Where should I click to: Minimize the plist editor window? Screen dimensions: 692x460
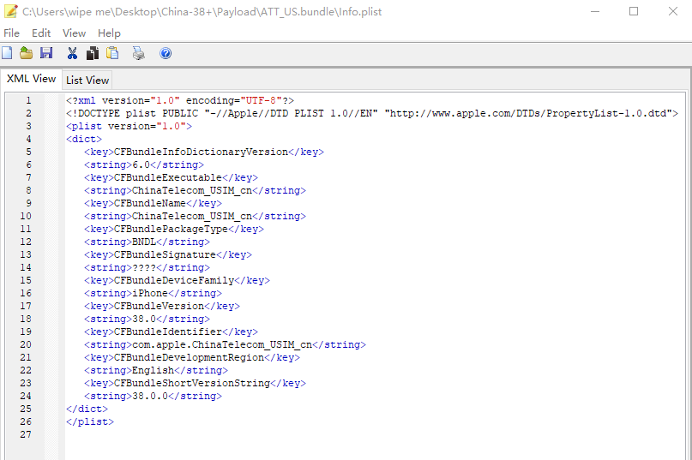(595, 11)
